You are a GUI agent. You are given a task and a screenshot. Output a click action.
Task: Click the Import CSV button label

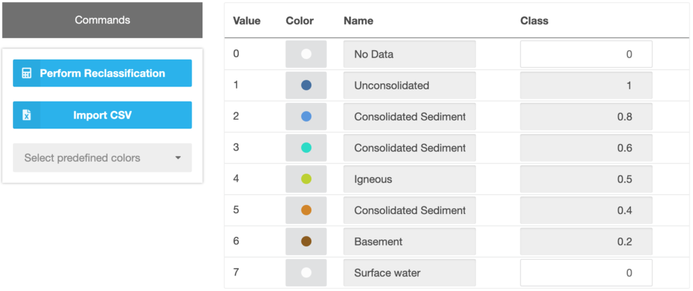coord(102,115)
